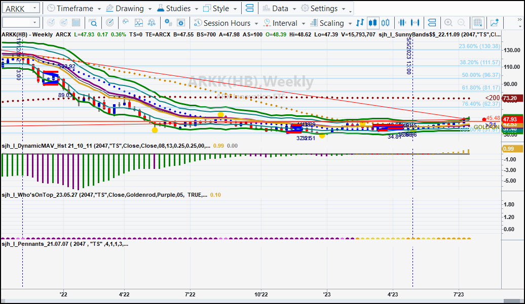Open the Settings menu
Screen dimensions: 525x304
coord(323,9)
